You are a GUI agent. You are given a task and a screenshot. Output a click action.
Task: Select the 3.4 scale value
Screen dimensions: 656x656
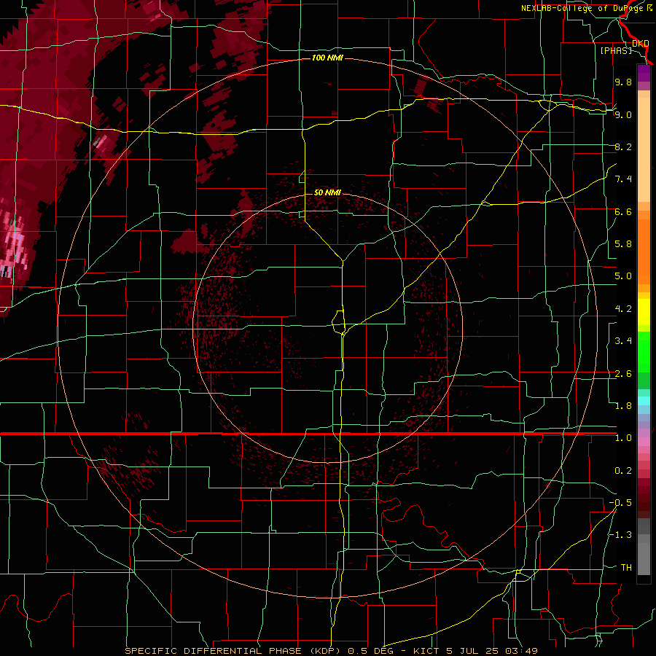[x=623, y=341]
